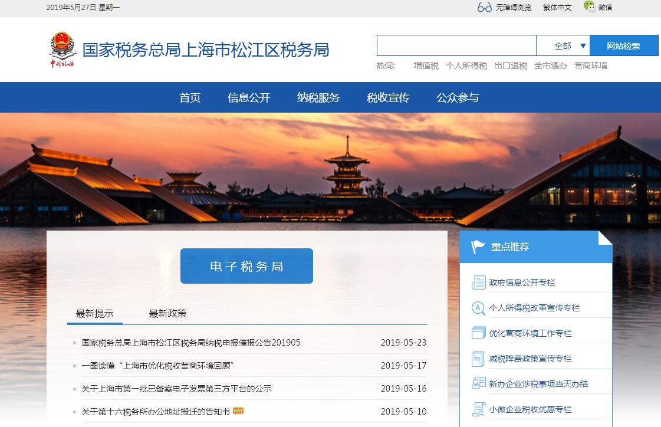Open the 关于第十六税务所办公地址搬迁的告知书 notice
The height and width of the screenshot is (427, 661).
point(156,412)
